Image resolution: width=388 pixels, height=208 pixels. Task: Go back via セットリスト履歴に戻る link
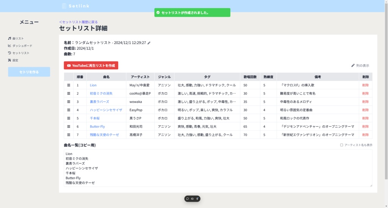coord(78,22)
